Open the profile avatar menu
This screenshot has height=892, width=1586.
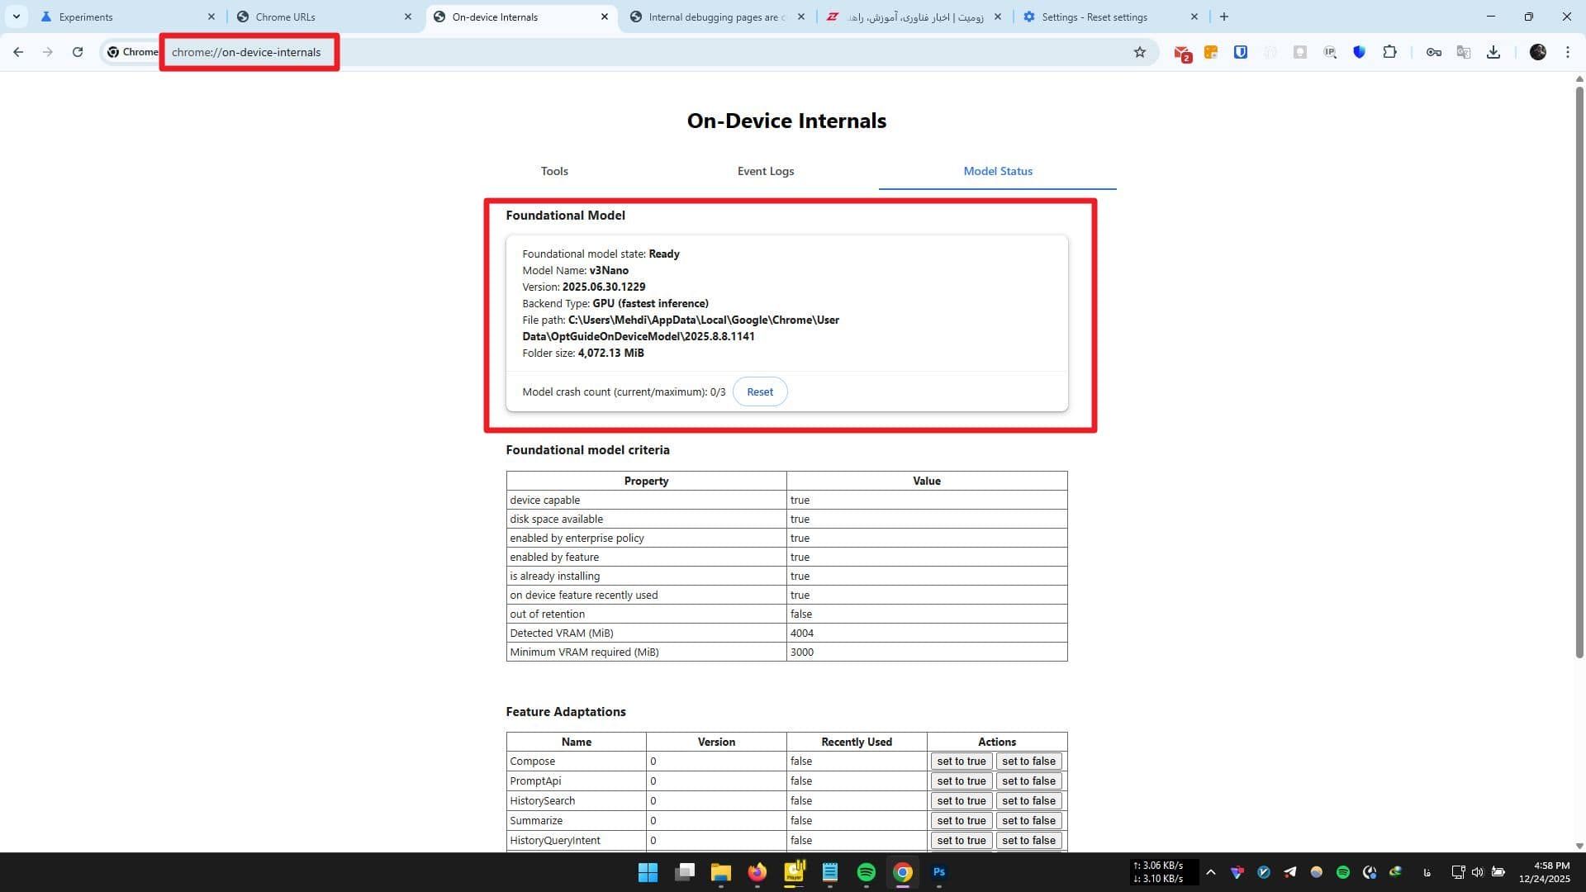tap(1537, 52)
